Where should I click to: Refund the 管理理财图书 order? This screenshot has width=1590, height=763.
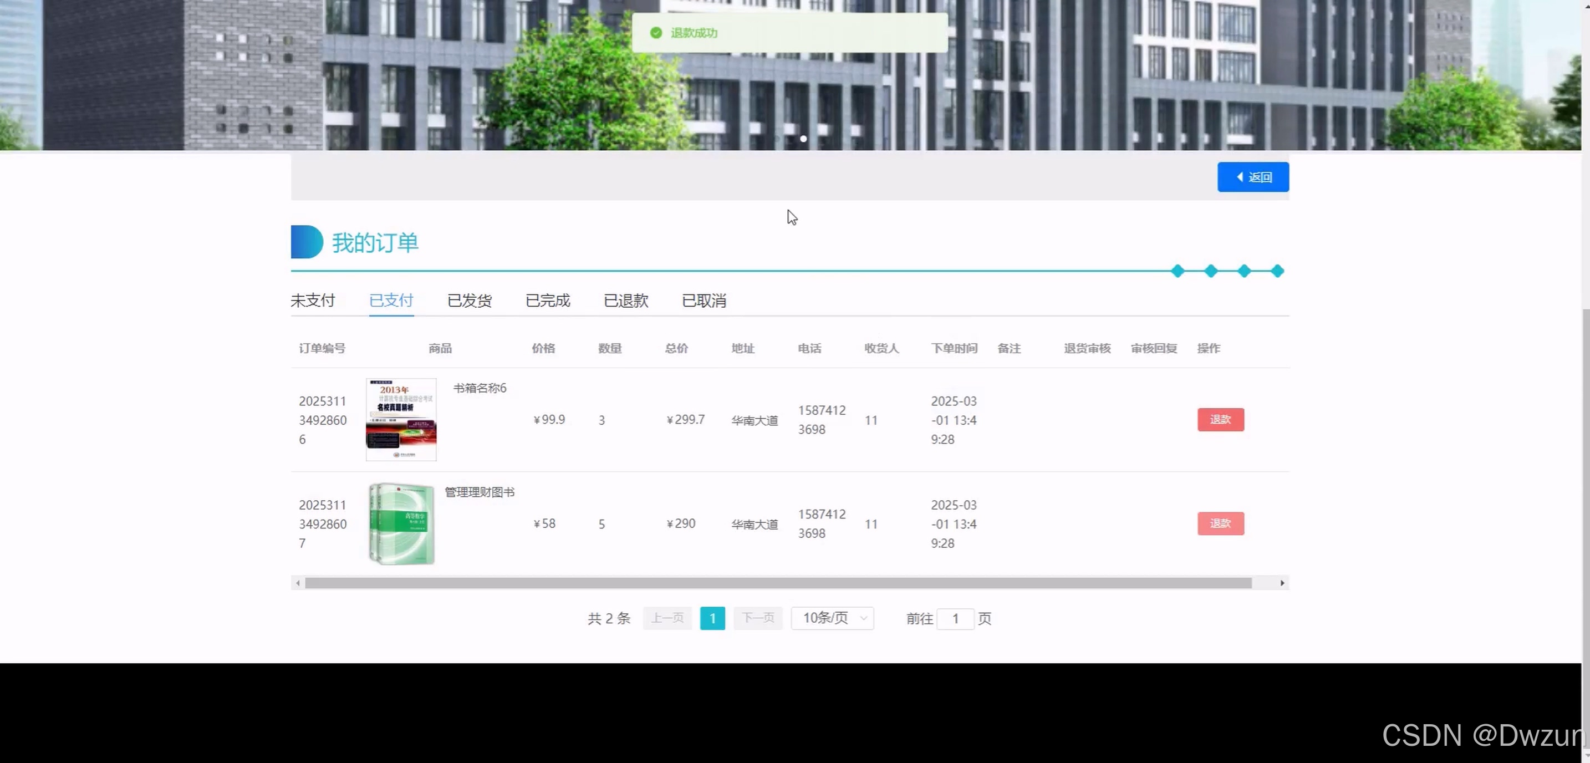(1220, 523)
